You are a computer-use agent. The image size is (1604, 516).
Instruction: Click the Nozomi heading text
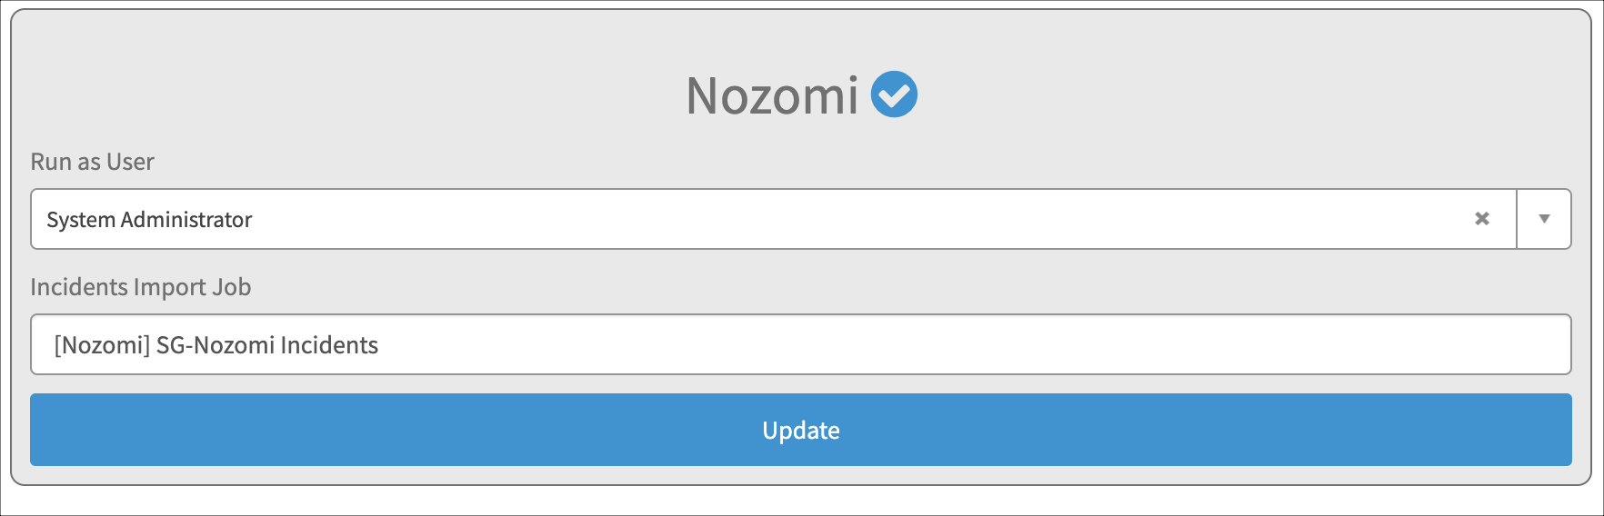pos(772,95)
